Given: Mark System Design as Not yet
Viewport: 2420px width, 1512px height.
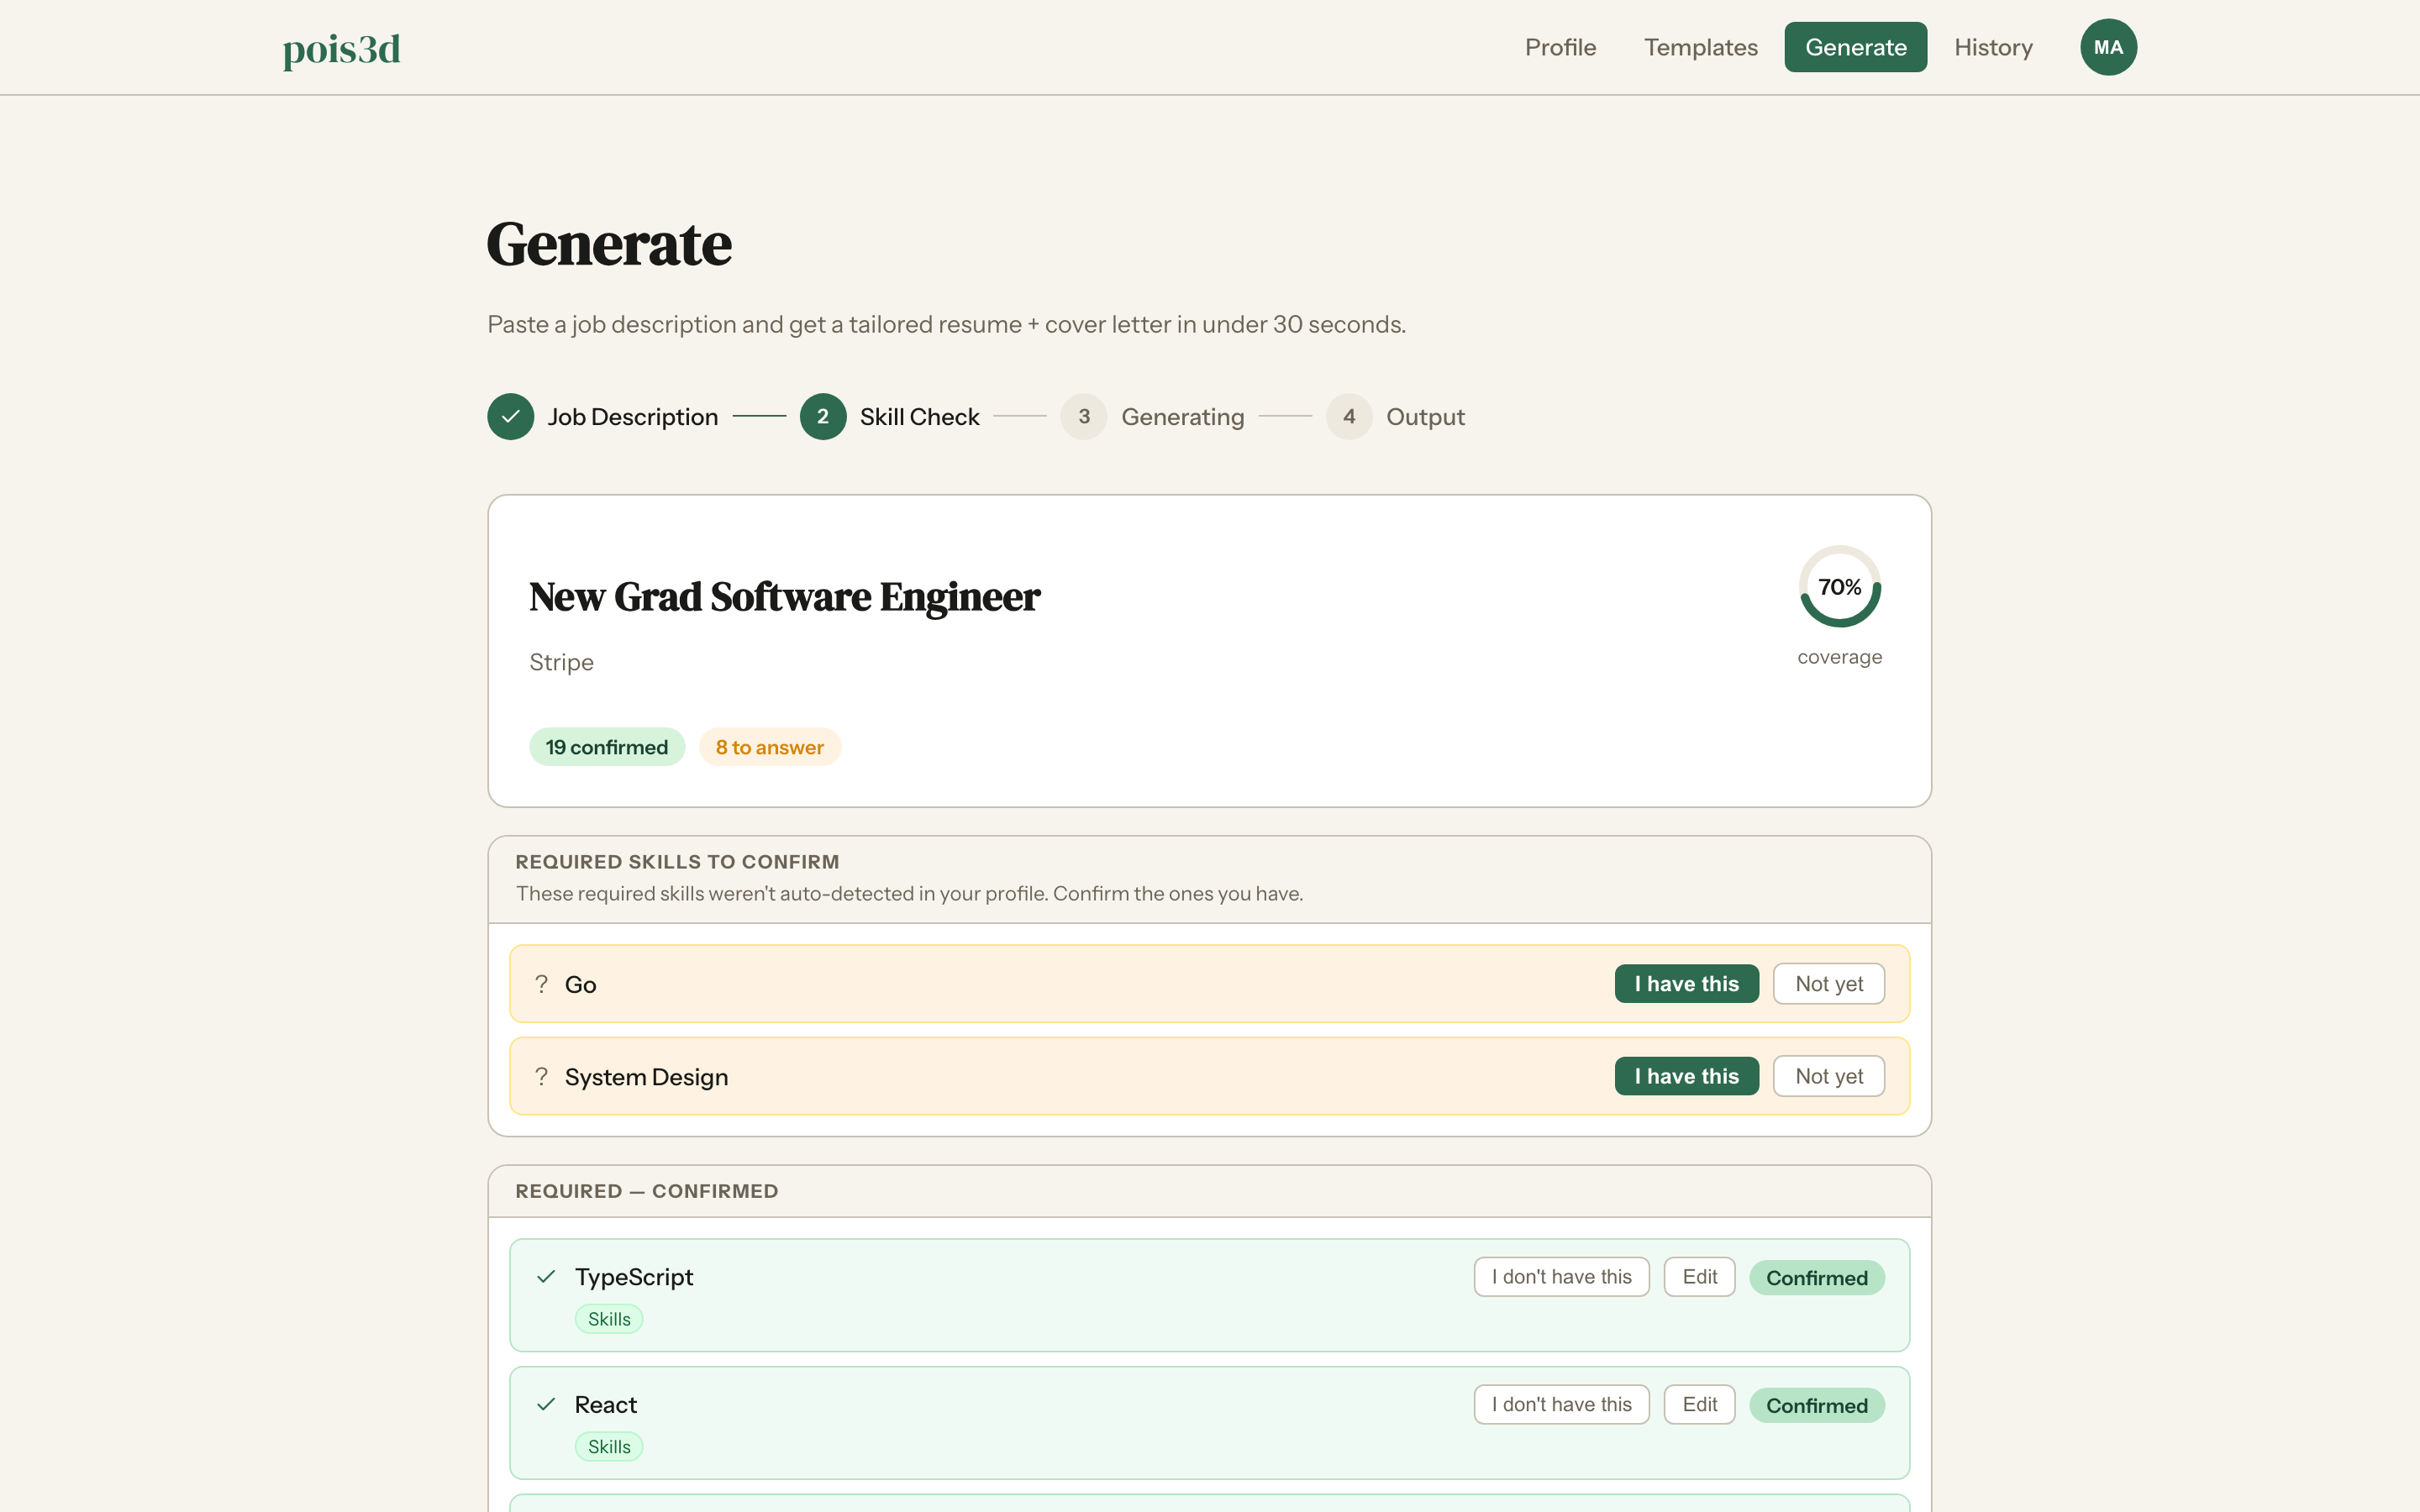Looking at the screenshot, I should [x=1828, y=1076].
